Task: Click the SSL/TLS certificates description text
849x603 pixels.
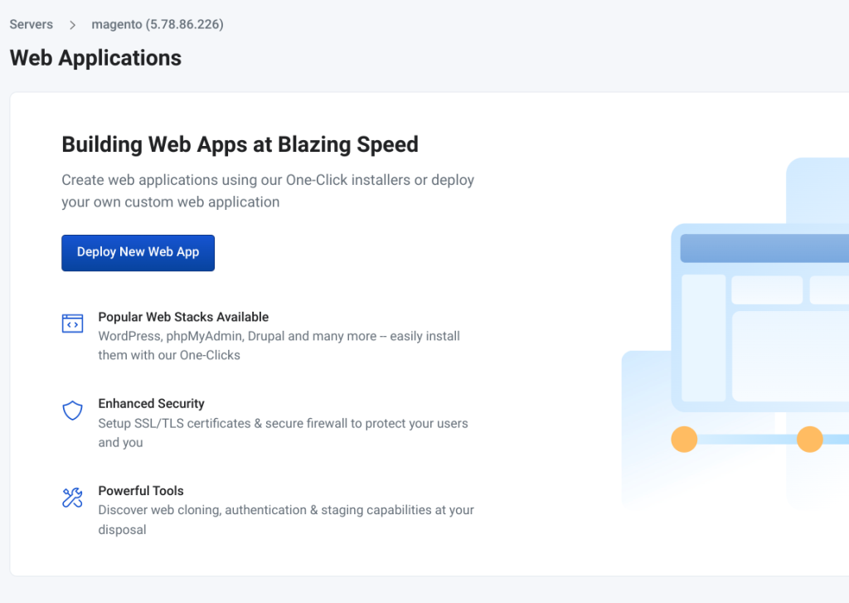Action: (x=284, y=433)
